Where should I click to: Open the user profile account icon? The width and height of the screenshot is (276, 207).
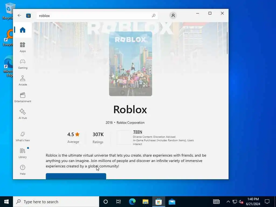173,15
